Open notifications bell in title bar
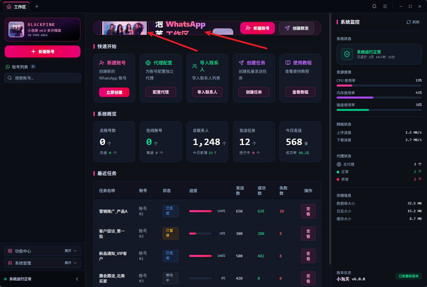This screenshot has height=287, width=427. tap(374, 6)
